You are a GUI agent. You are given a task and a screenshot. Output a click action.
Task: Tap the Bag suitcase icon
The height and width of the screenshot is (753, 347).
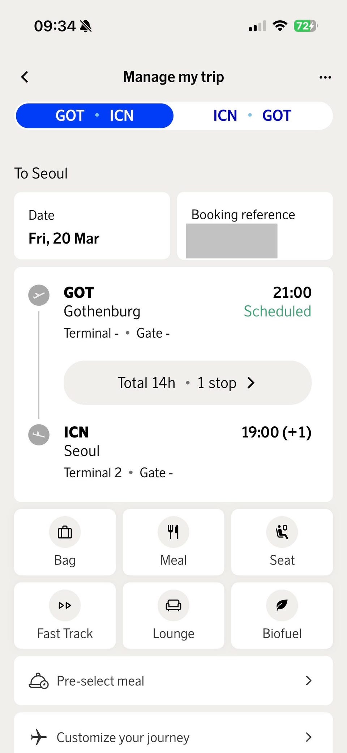[x=65, y=532]
